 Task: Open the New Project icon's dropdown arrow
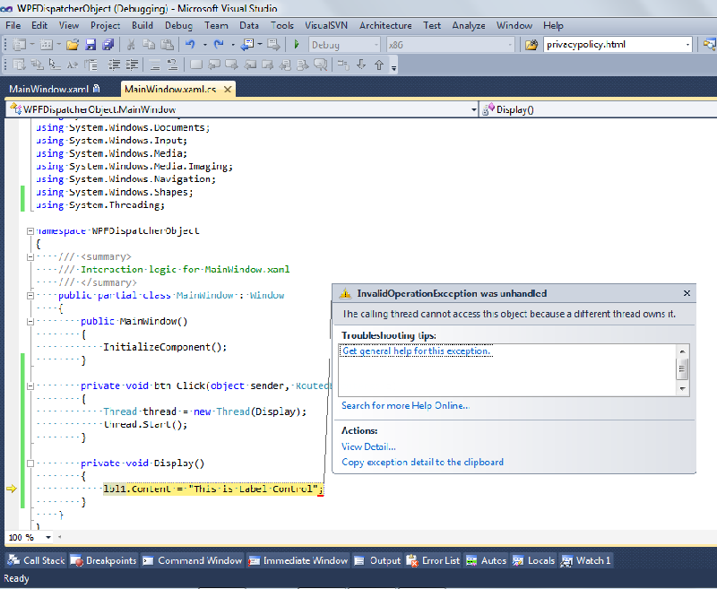tap(32, 45)
